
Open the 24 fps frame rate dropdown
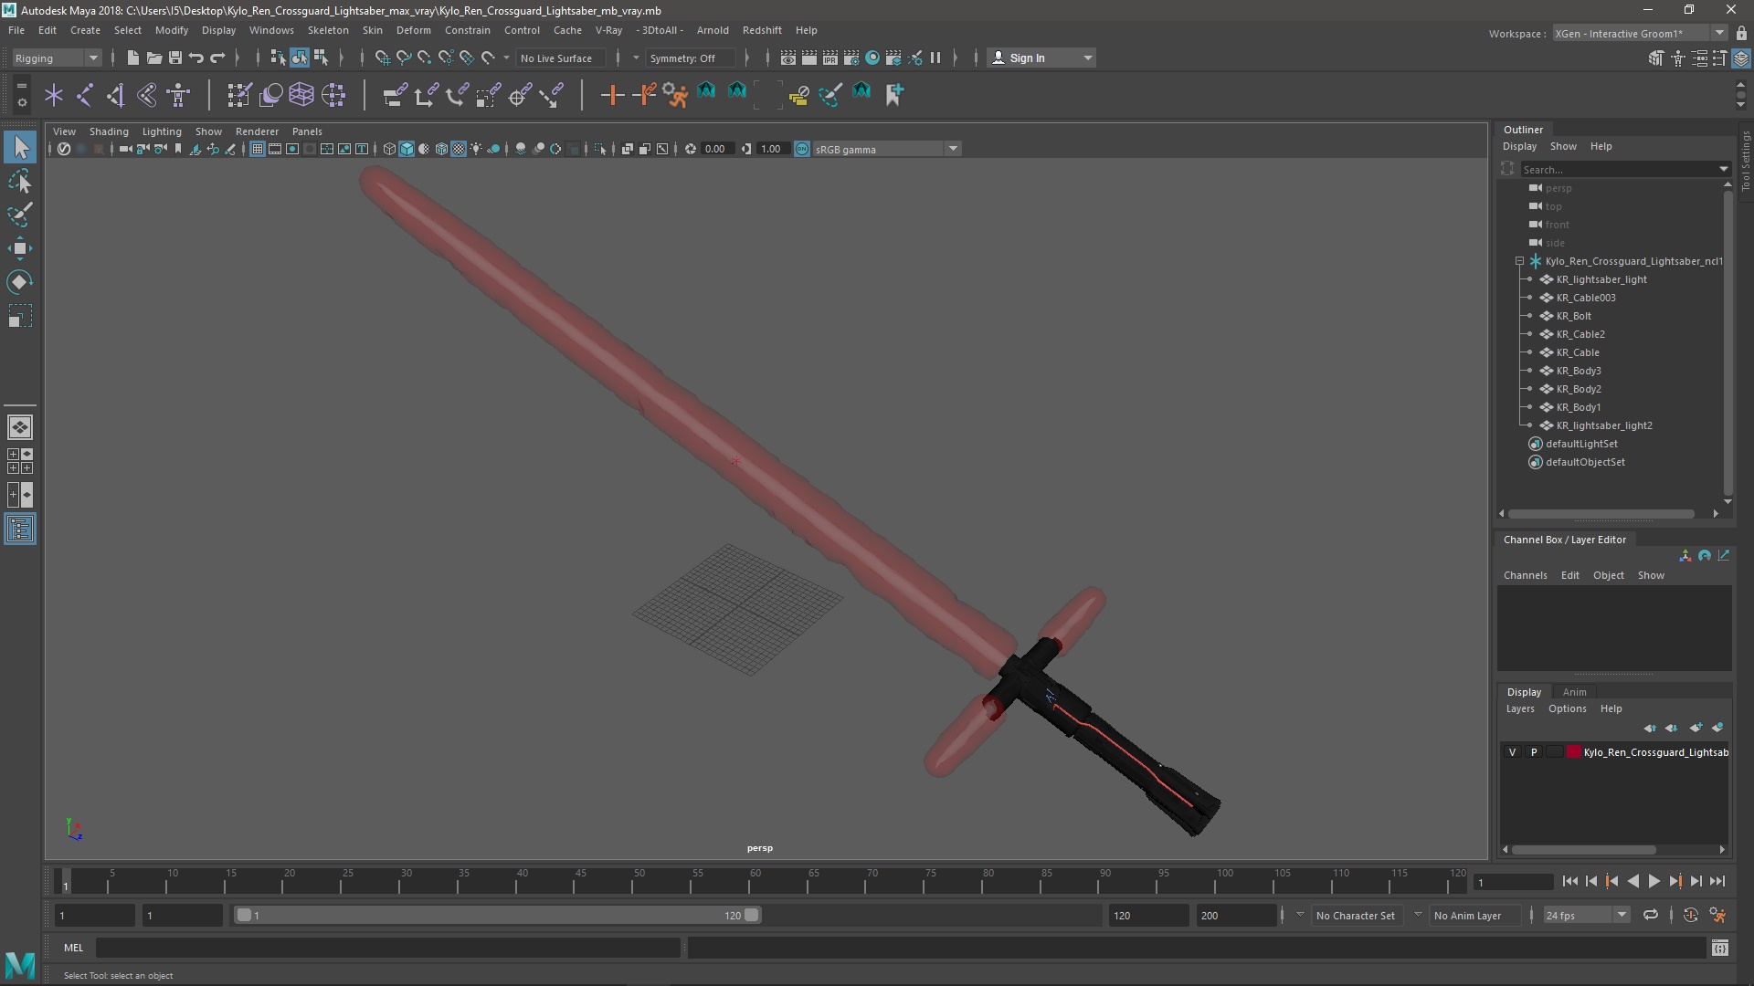(x=1586, y=915)
